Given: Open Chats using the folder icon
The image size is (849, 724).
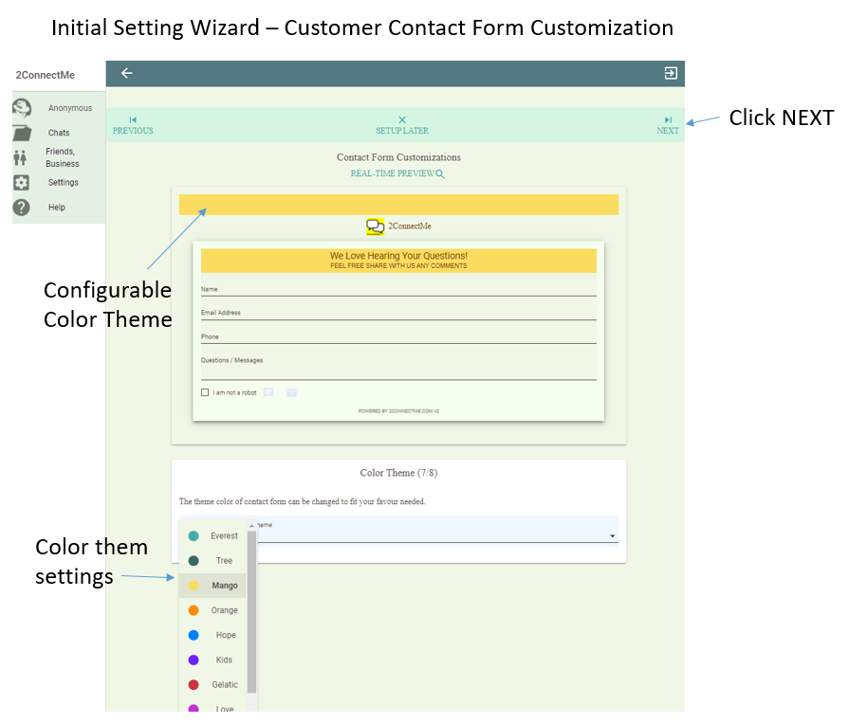Looking at the screenshot, I should tap(21, 133).
